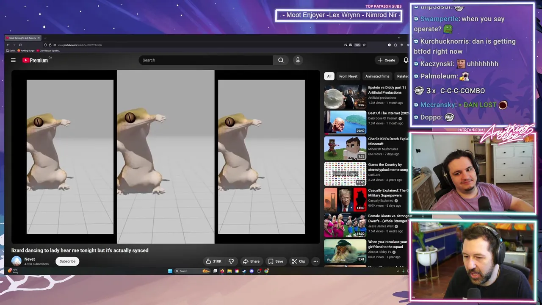542x305 pixels.
Task: Open the YouTube notifications bell
Action: (x=406, y=60)
